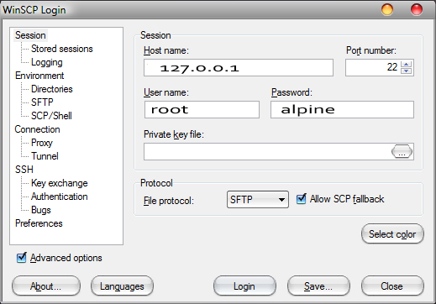
Task: Open Directories settings in tree
Action: click(52, 89)
